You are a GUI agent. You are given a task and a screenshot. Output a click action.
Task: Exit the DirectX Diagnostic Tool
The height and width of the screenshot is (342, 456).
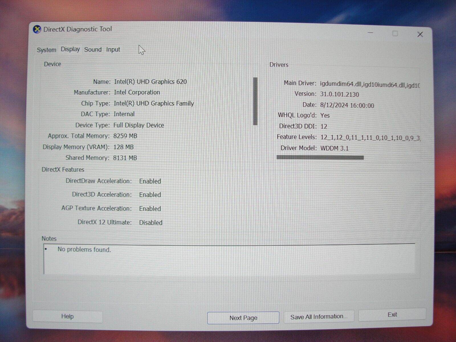click(392, 314)
